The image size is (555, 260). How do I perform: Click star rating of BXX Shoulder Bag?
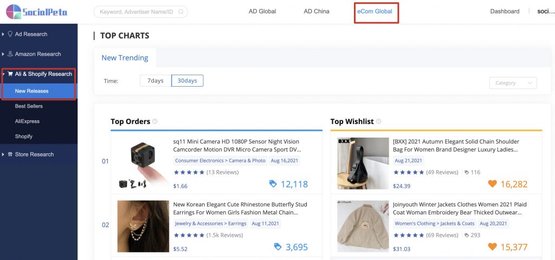point(409,172)
